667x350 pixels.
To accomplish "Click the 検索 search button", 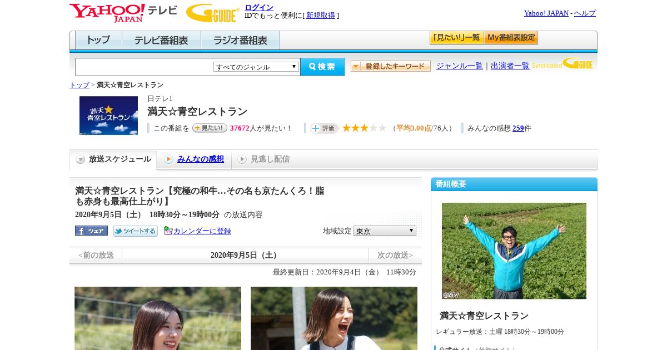I will (322, 67).
